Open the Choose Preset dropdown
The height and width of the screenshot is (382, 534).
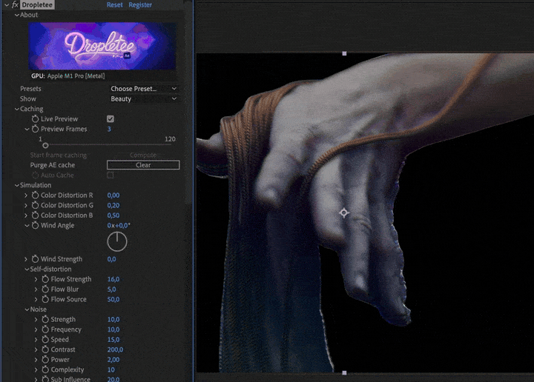tap(142, 89)
